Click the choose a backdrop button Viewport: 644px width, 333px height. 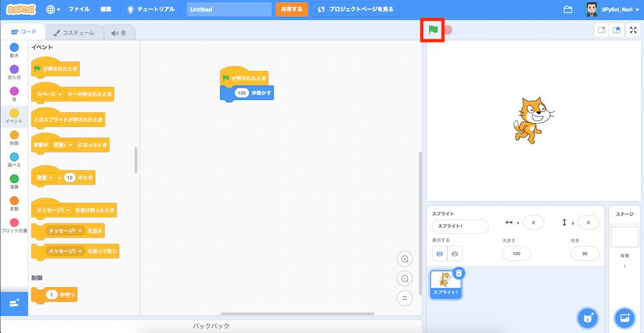point(624,318)
